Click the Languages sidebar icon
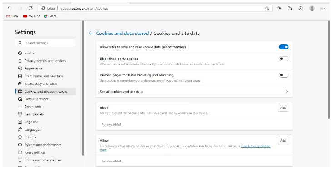This screenshot has height=171, width=333. [20, 129]
